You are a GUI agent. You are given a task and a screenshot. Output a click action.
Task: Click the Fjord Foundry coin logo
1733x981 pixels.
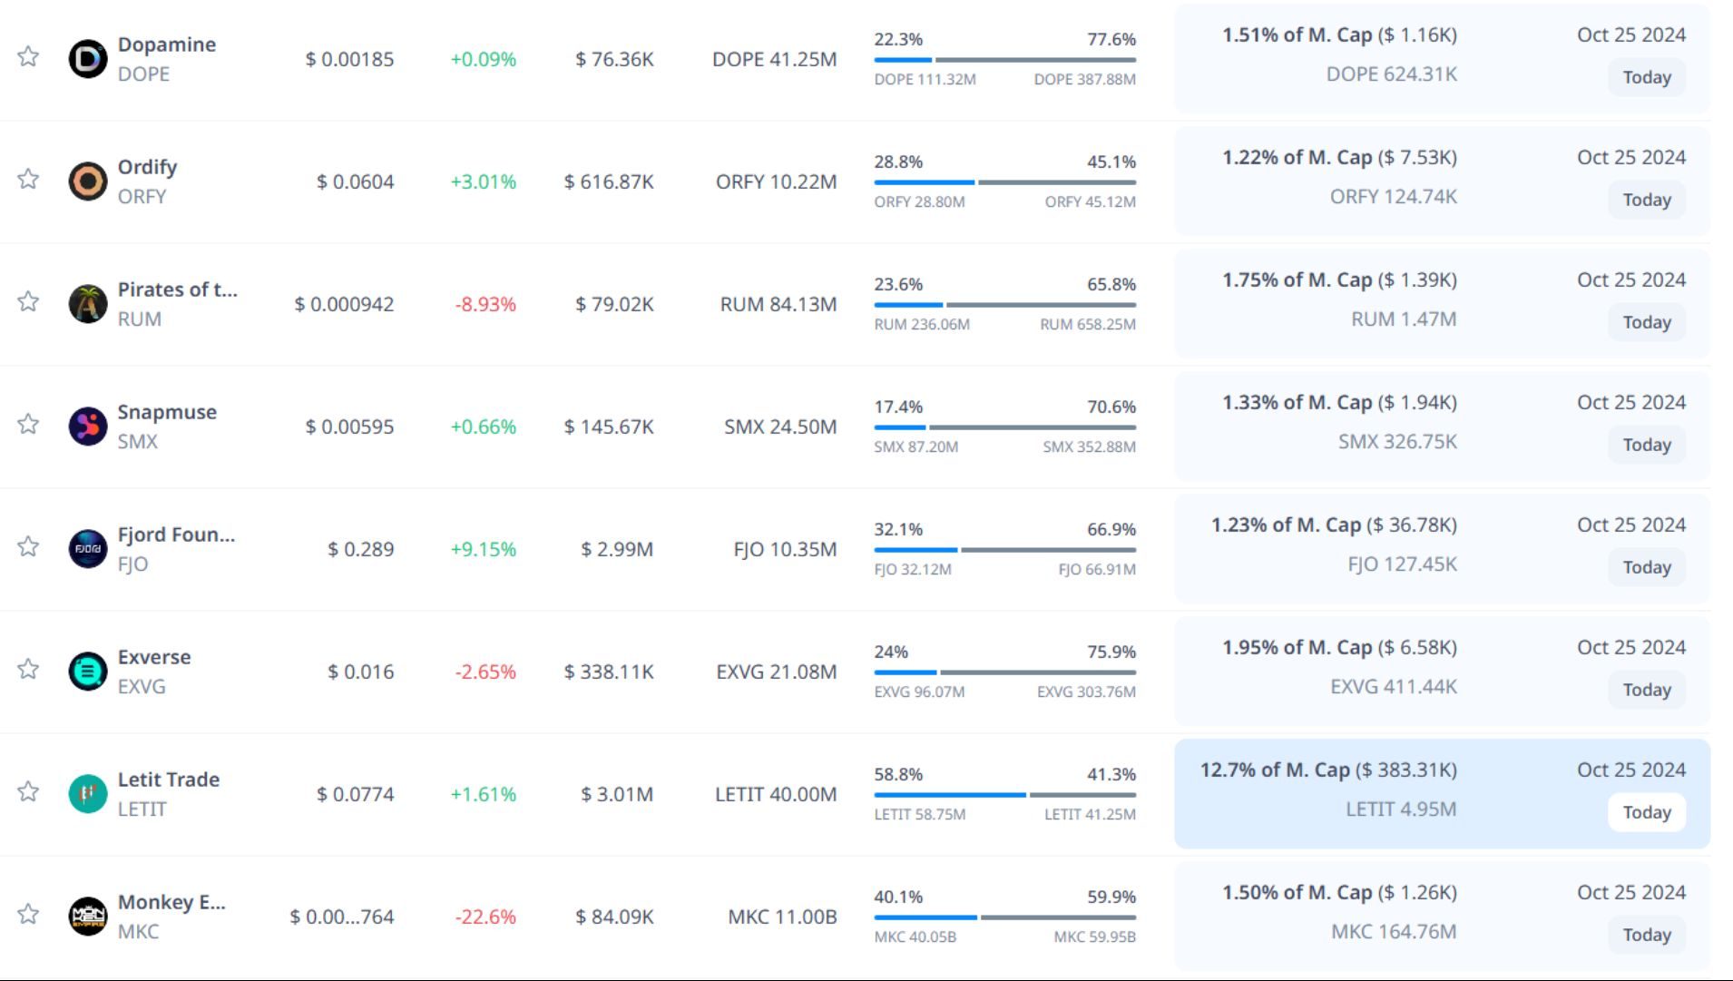(88, 549)
